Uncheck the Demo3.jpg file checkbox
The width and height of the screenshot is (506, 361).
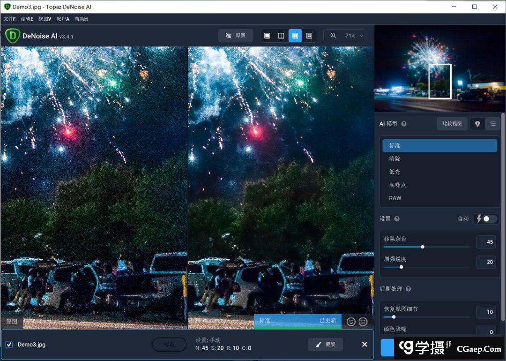click(9, 345)
